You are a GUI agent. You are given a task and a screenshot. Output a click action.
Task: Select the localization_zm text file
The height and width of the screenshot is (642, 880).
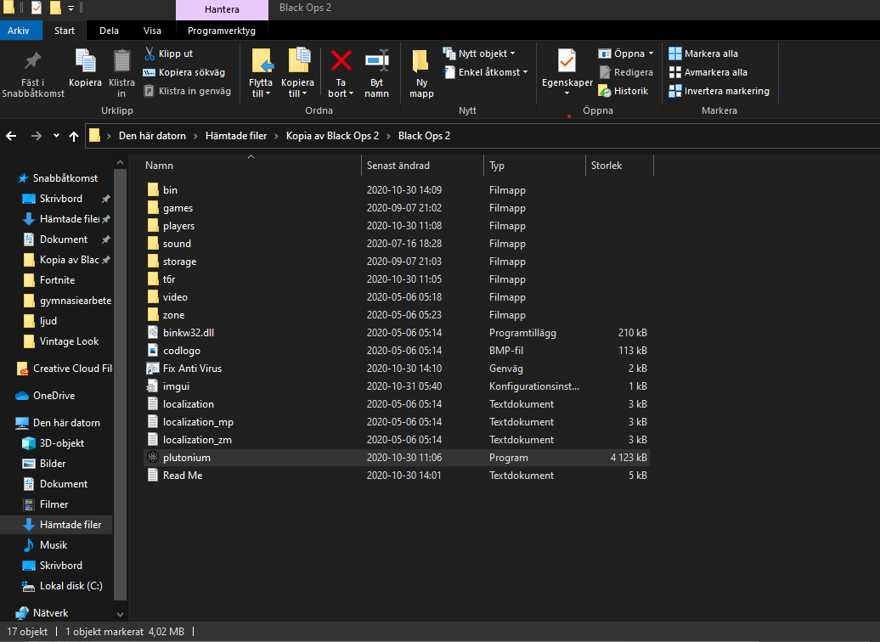(x=397, y=439)
